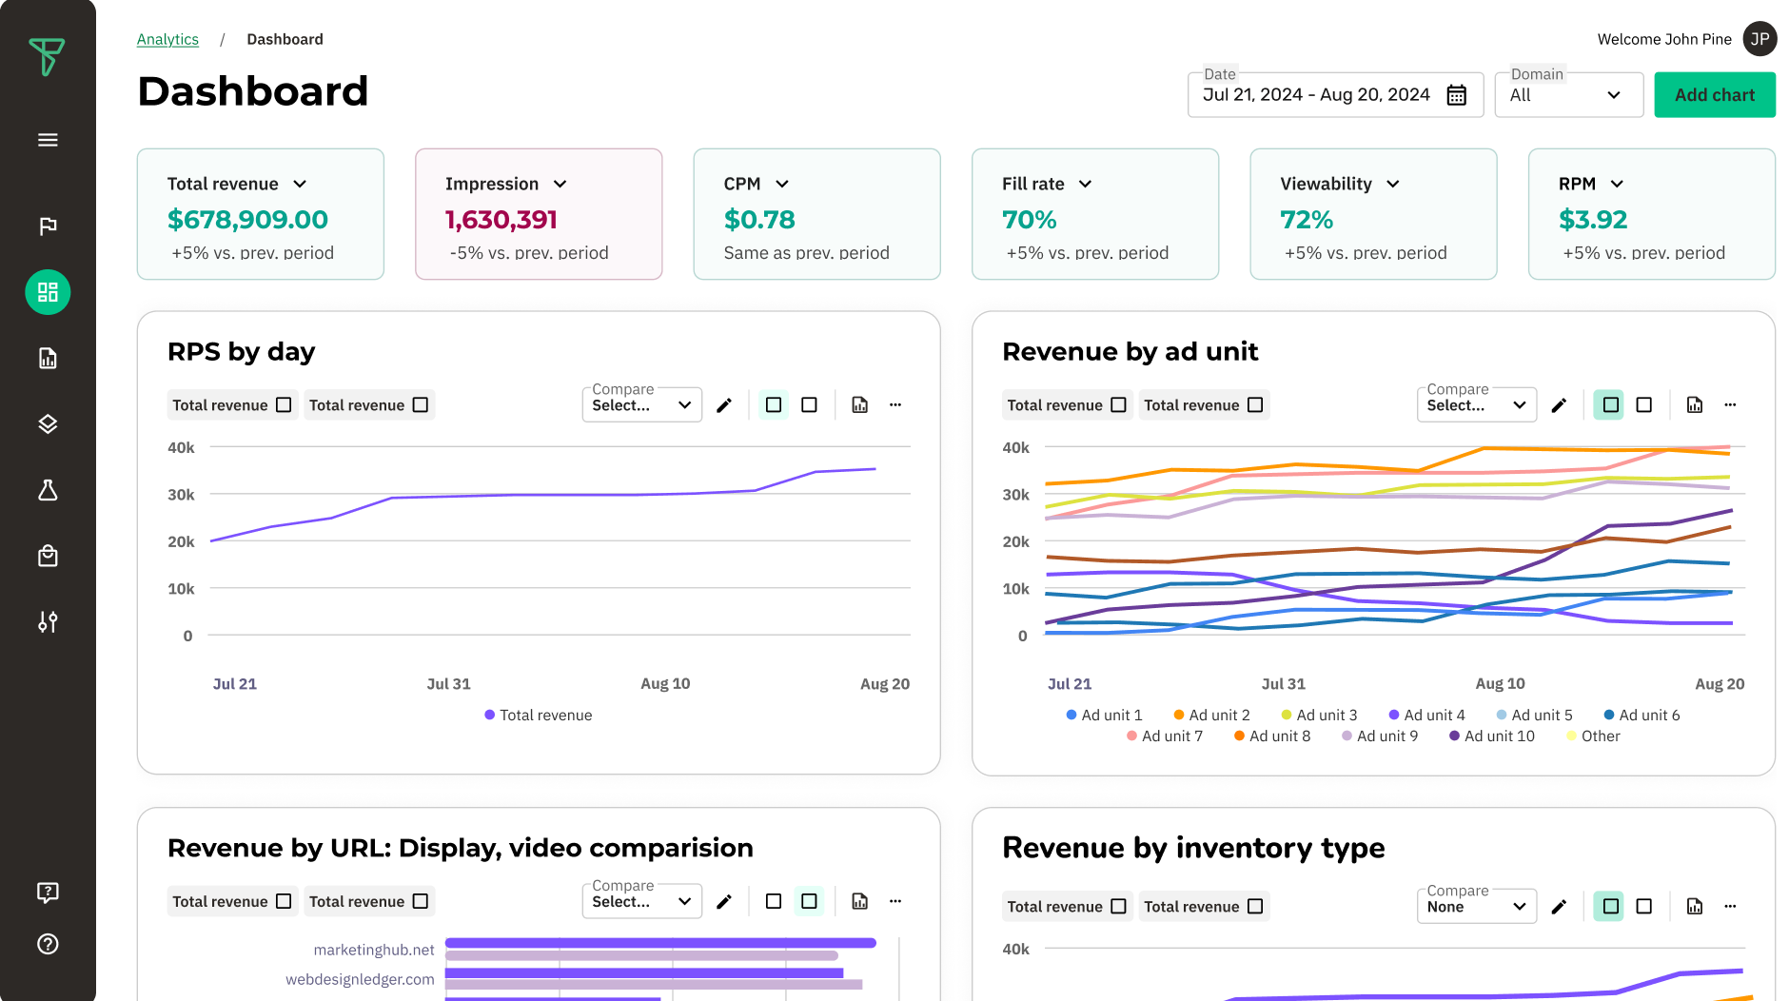Toggle first Total revenue checkbox in Revenue by URL

tap(284, 901)
